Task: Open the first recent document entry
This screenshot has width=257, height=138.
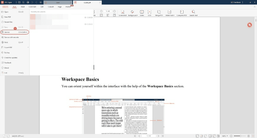Action: click(x=61, y=17)
